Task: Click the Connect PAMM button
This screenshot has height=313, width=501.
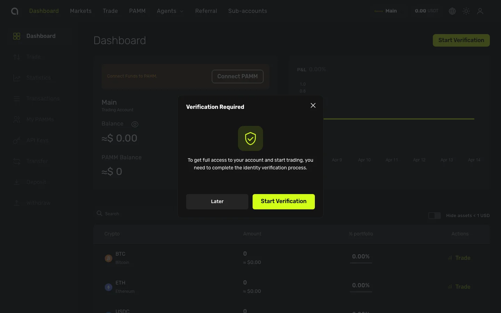Action: point(238,77)
